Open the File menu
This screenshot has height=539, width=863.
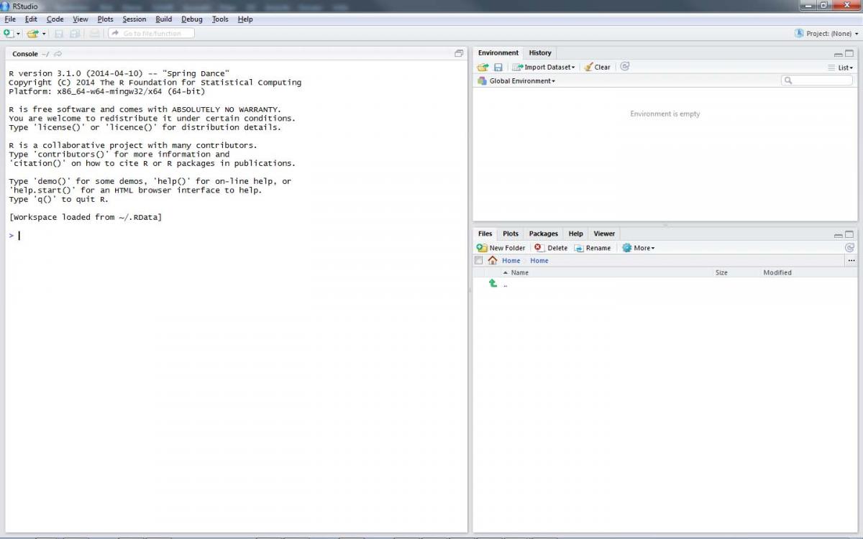(10, 19)
